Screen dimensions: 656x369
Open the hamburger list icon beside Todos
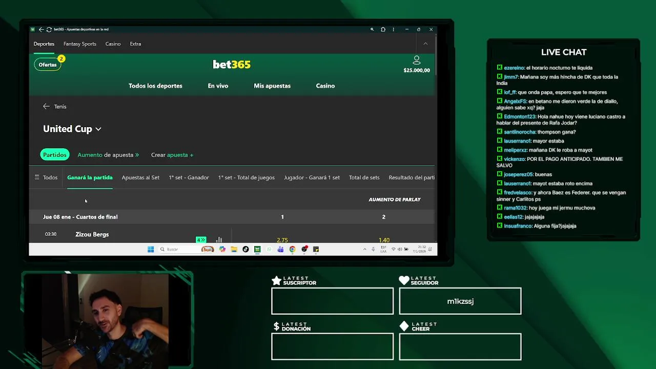36,177
